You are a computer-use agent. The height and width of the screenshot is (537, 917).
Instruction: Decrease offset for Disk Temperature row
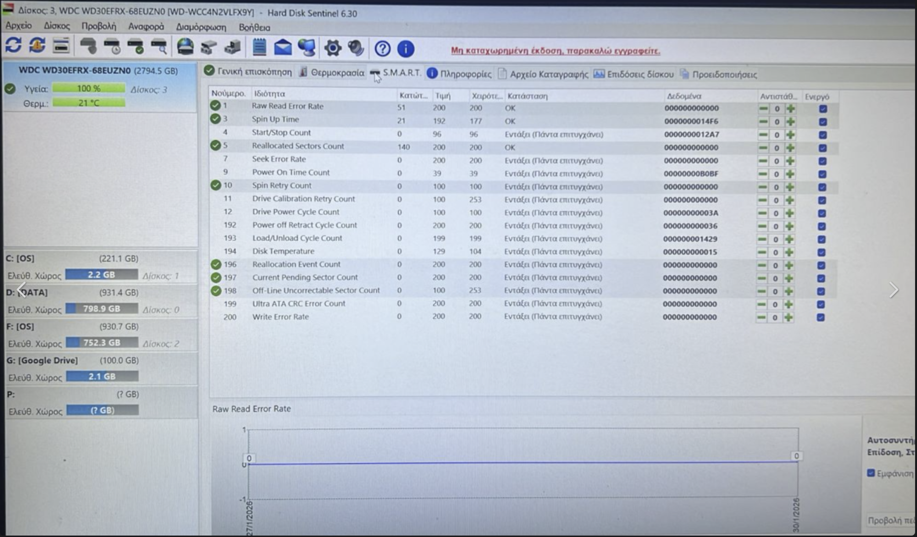pyautogui.click(x=762, y=252)
